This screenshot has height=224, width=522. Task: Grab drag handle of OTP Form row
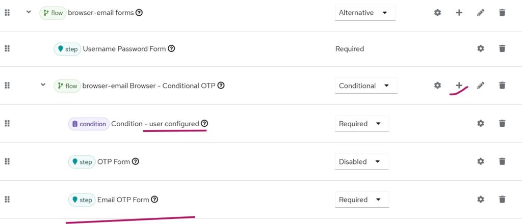pyautogui.click(x=7, y=161)
